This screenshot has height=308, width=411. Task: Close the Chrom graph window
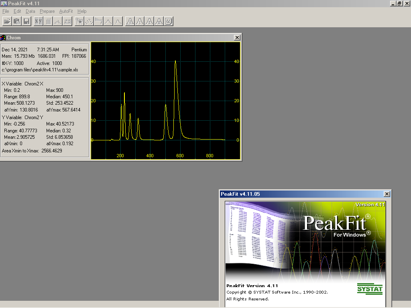click(x=237, y=38)
